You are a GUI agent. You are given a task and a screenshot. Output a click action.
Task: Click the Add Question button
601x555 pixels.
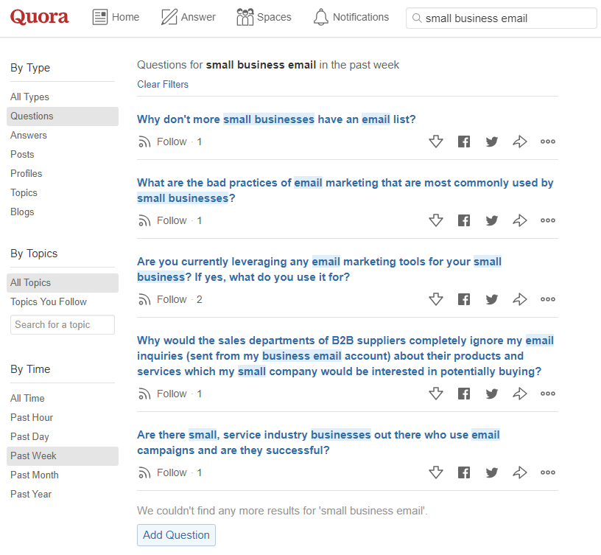[x=176, y=535]
